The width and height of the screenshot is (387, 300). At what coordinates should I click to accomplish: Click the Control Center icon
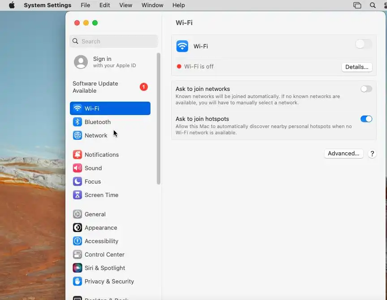(x=77, y=255)
